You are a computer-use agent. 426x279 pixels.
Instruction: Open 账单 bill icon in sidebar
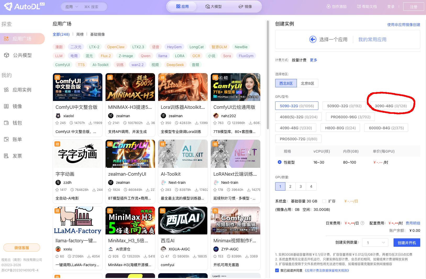coord(6,139)
